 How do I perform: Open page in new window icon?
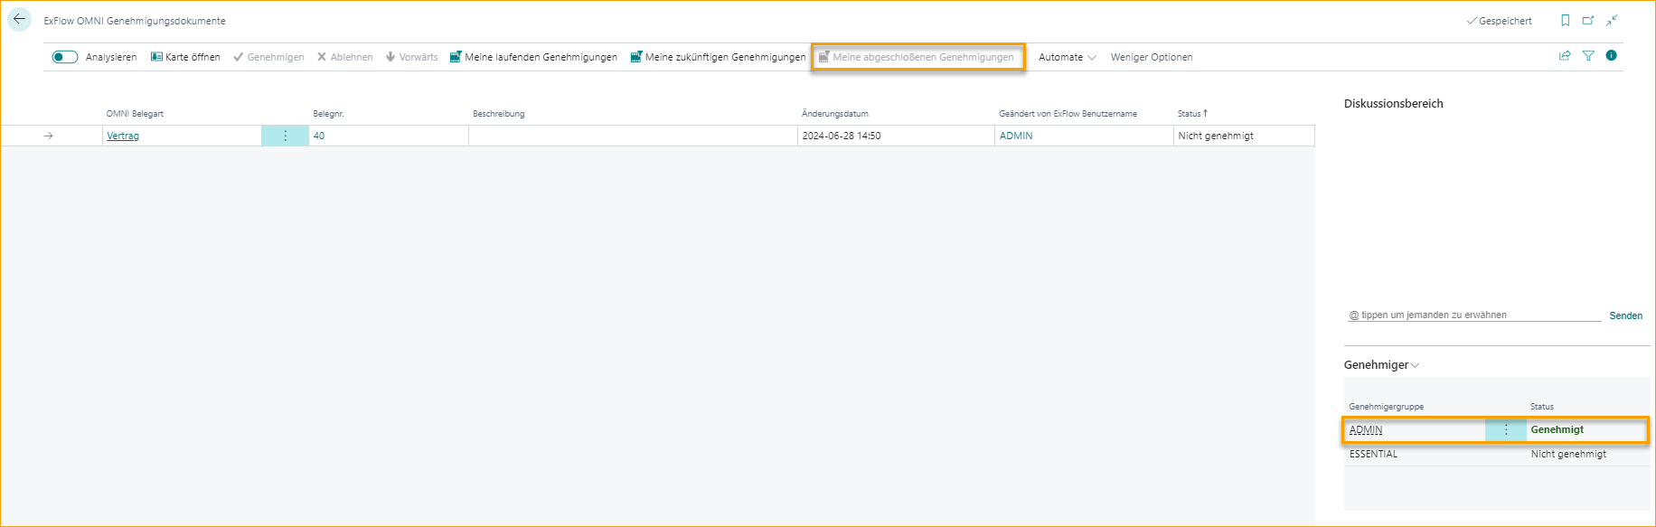point(1588,21)
